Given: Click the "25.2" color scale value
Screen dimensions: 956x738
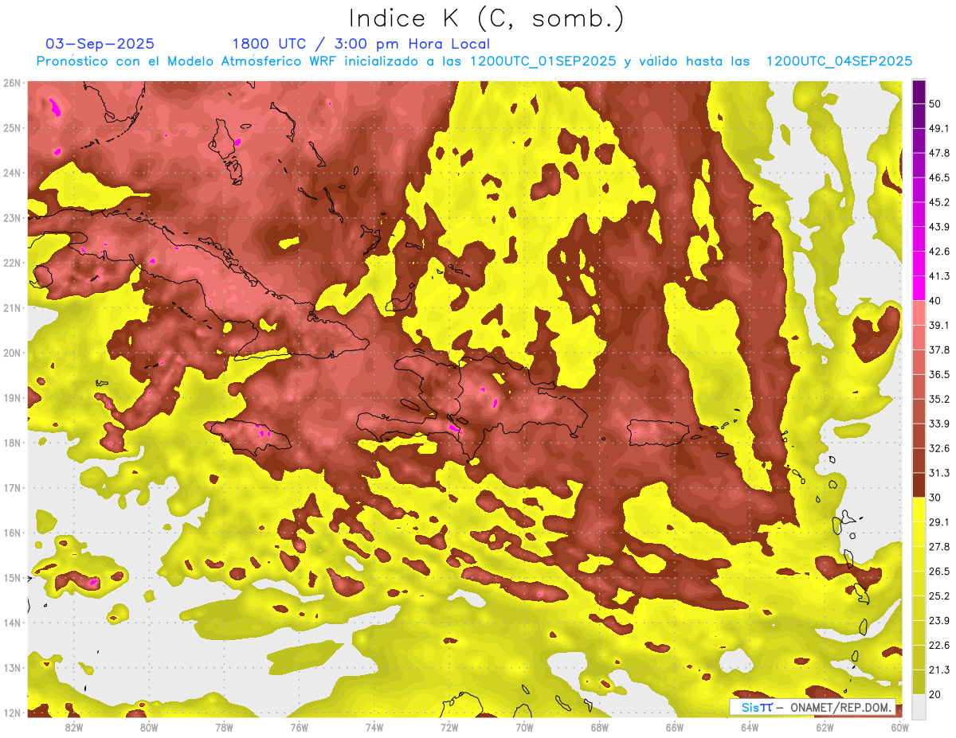Looking at the screenshot, I should pyautogui.click(x=939, y=595).
